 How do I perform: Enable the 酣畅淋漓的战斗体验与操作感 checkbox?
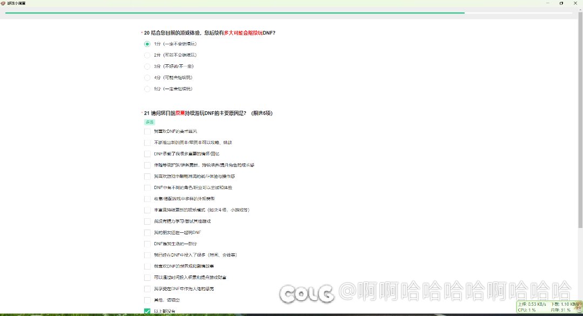pyautogui.click(x=147, y=177)
